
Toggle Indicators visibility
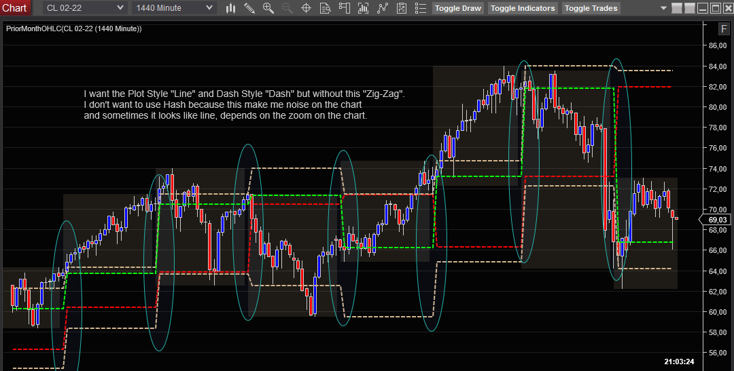(x=523, y=8)
